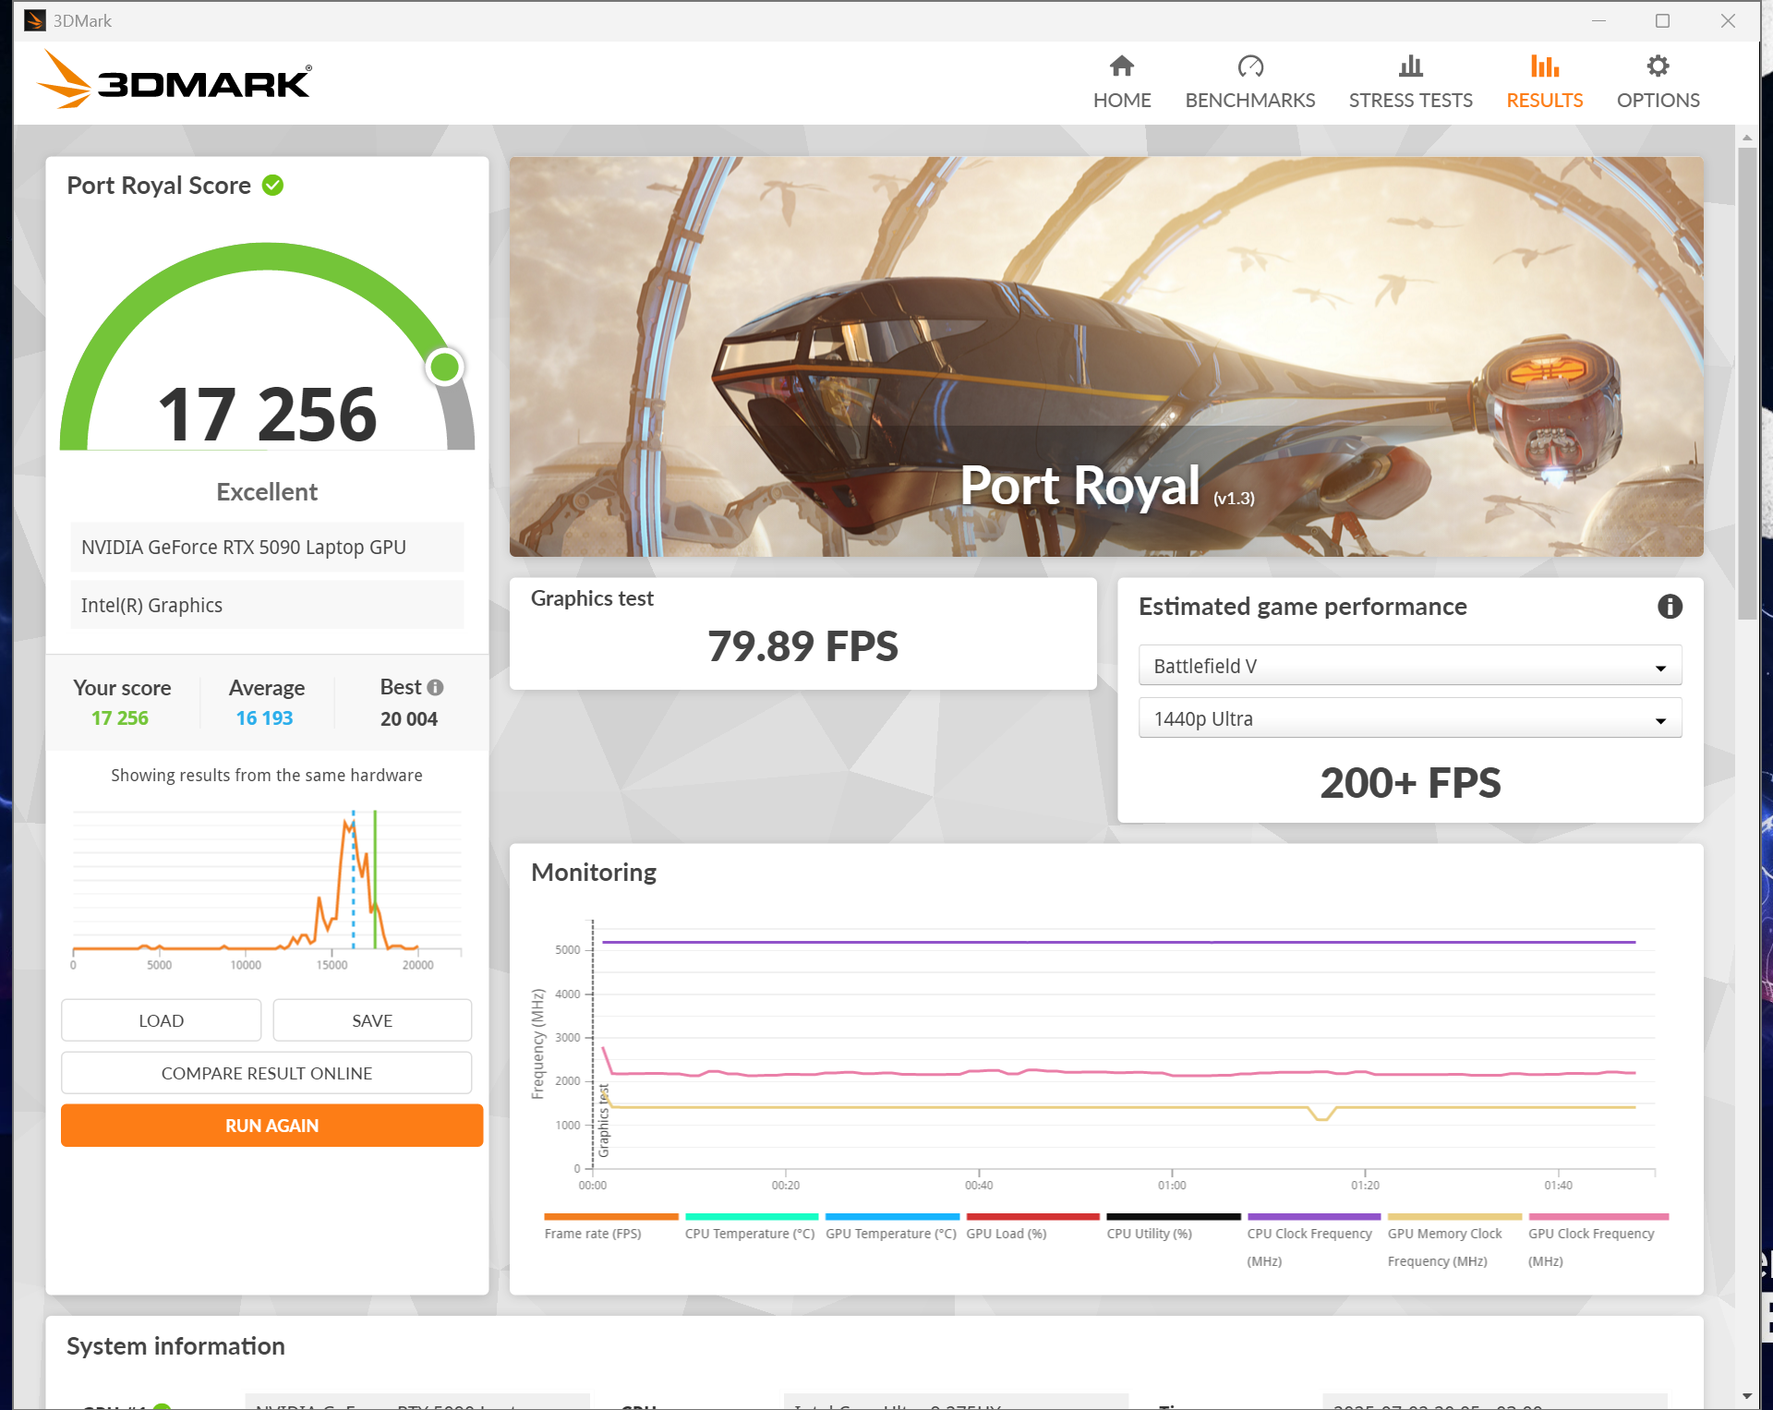Select the Results bar-chart icon

tap(1544, 66)
